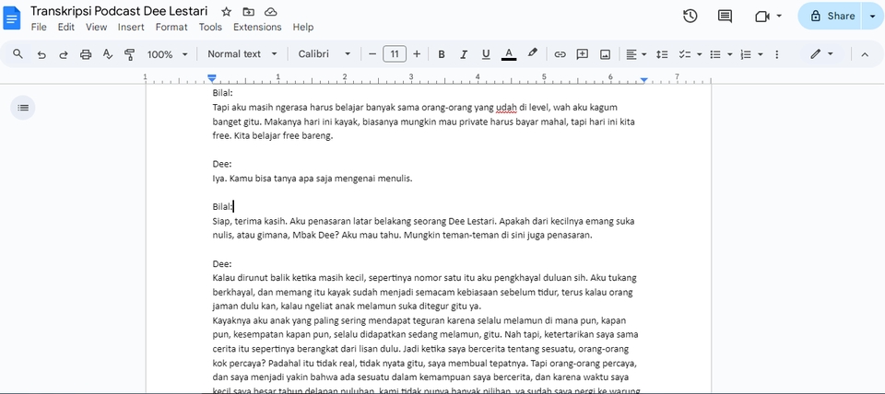
Task: Open the comments panel icon
Action: coord(725,16)
